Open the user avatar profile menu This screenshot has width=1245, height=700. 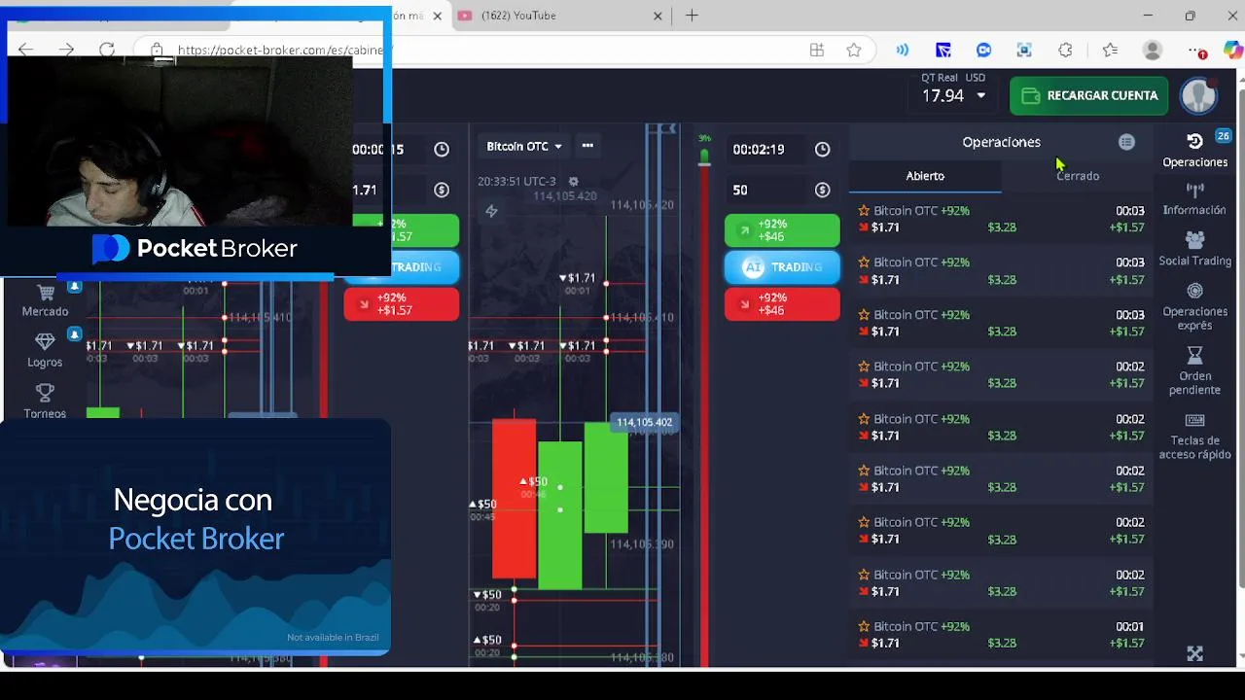point(1198,95)
